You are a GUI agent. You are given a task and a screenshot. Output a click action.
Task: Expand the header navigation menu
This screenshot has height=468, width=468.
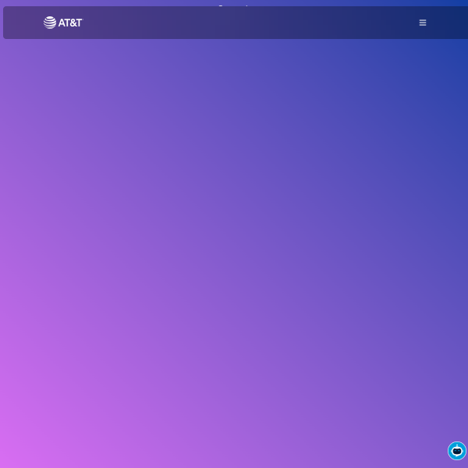coord(423,23)
